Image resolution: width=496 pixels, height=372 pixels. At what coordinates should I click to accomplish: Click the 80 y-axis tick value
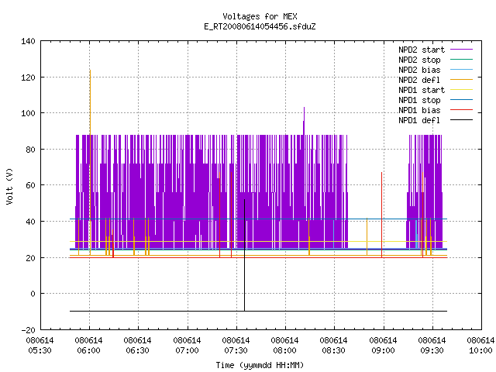(x=30, y=150)
